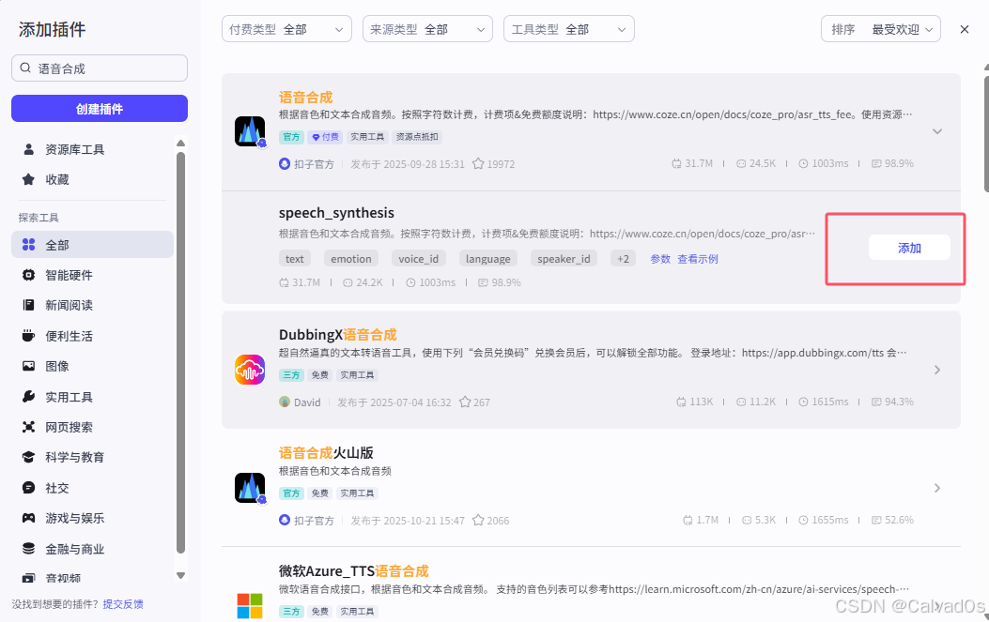The height and width of the screenshot is (622, 989).
Task: Choose the 游戏与娱乐 category
Action: click(x=92, y=518)
